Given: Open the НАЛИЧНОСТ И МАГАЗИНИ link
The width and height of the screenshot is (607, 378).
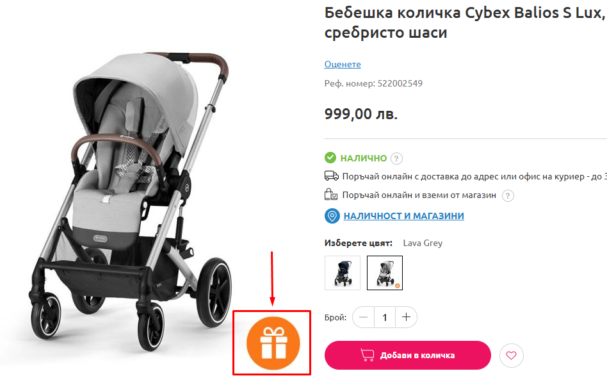Looking at the screenshot, I should point(403,216).
